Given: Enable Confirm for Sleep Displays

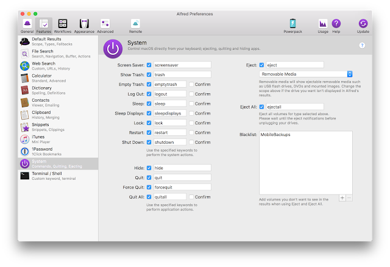Looking at the screenshot, I should tap(191, 113).
